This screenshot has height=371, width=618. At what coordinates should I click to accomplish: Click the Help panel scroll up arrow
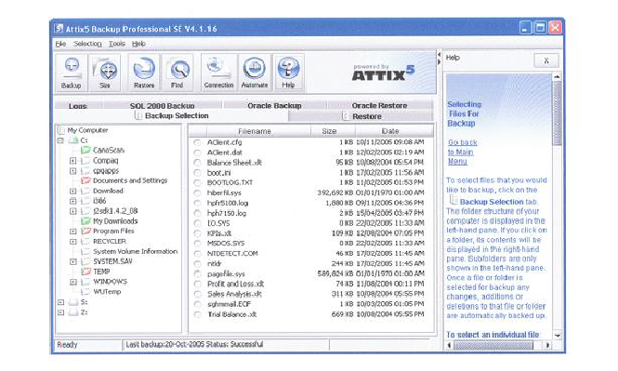[558, 76]
